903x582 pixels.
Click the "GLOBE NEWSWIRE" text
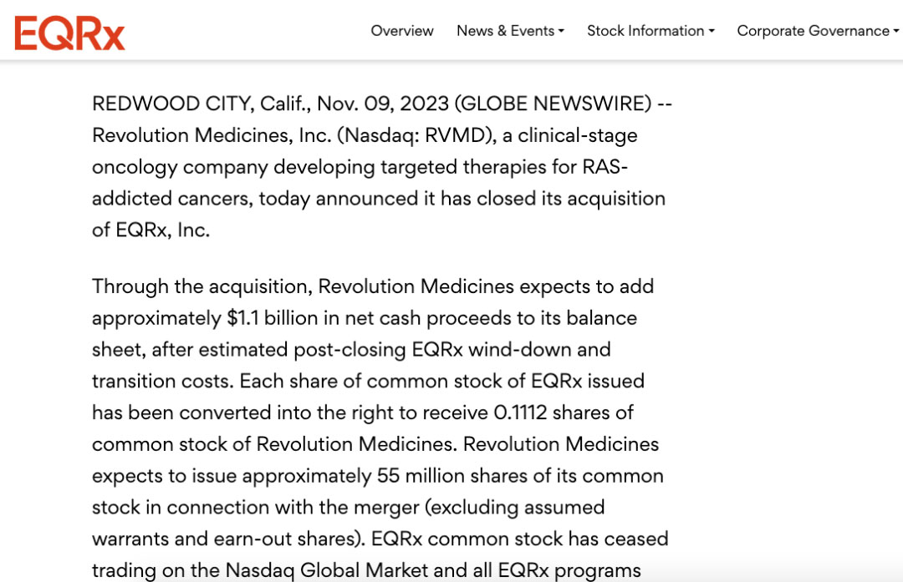coord(553,104)
